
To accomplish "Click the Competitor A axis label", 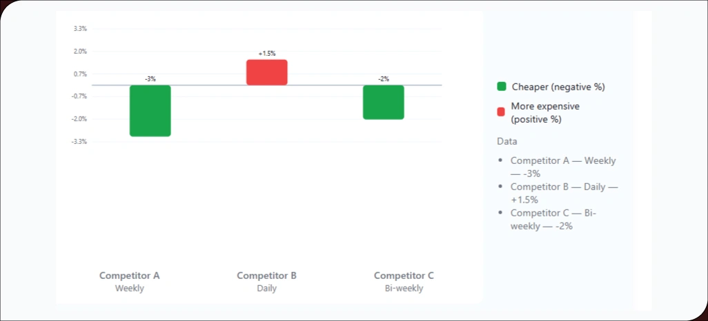I will pyautogui.click(x=130, y=276).
